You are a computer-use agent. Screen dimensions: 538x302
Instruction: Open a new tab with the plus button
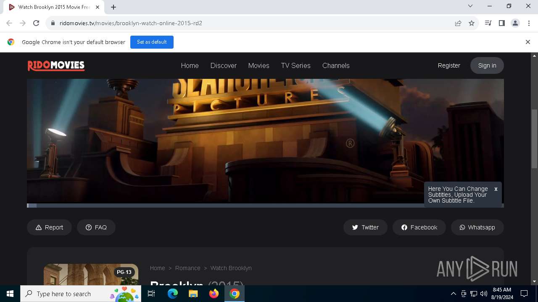pos(113,7)
